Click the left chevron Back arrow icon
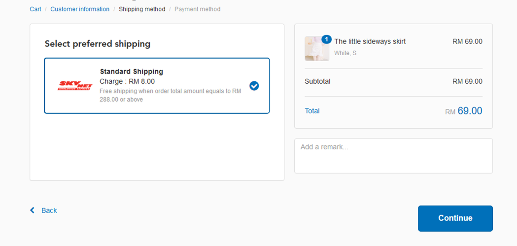517x246 pixels. [33, 211]
